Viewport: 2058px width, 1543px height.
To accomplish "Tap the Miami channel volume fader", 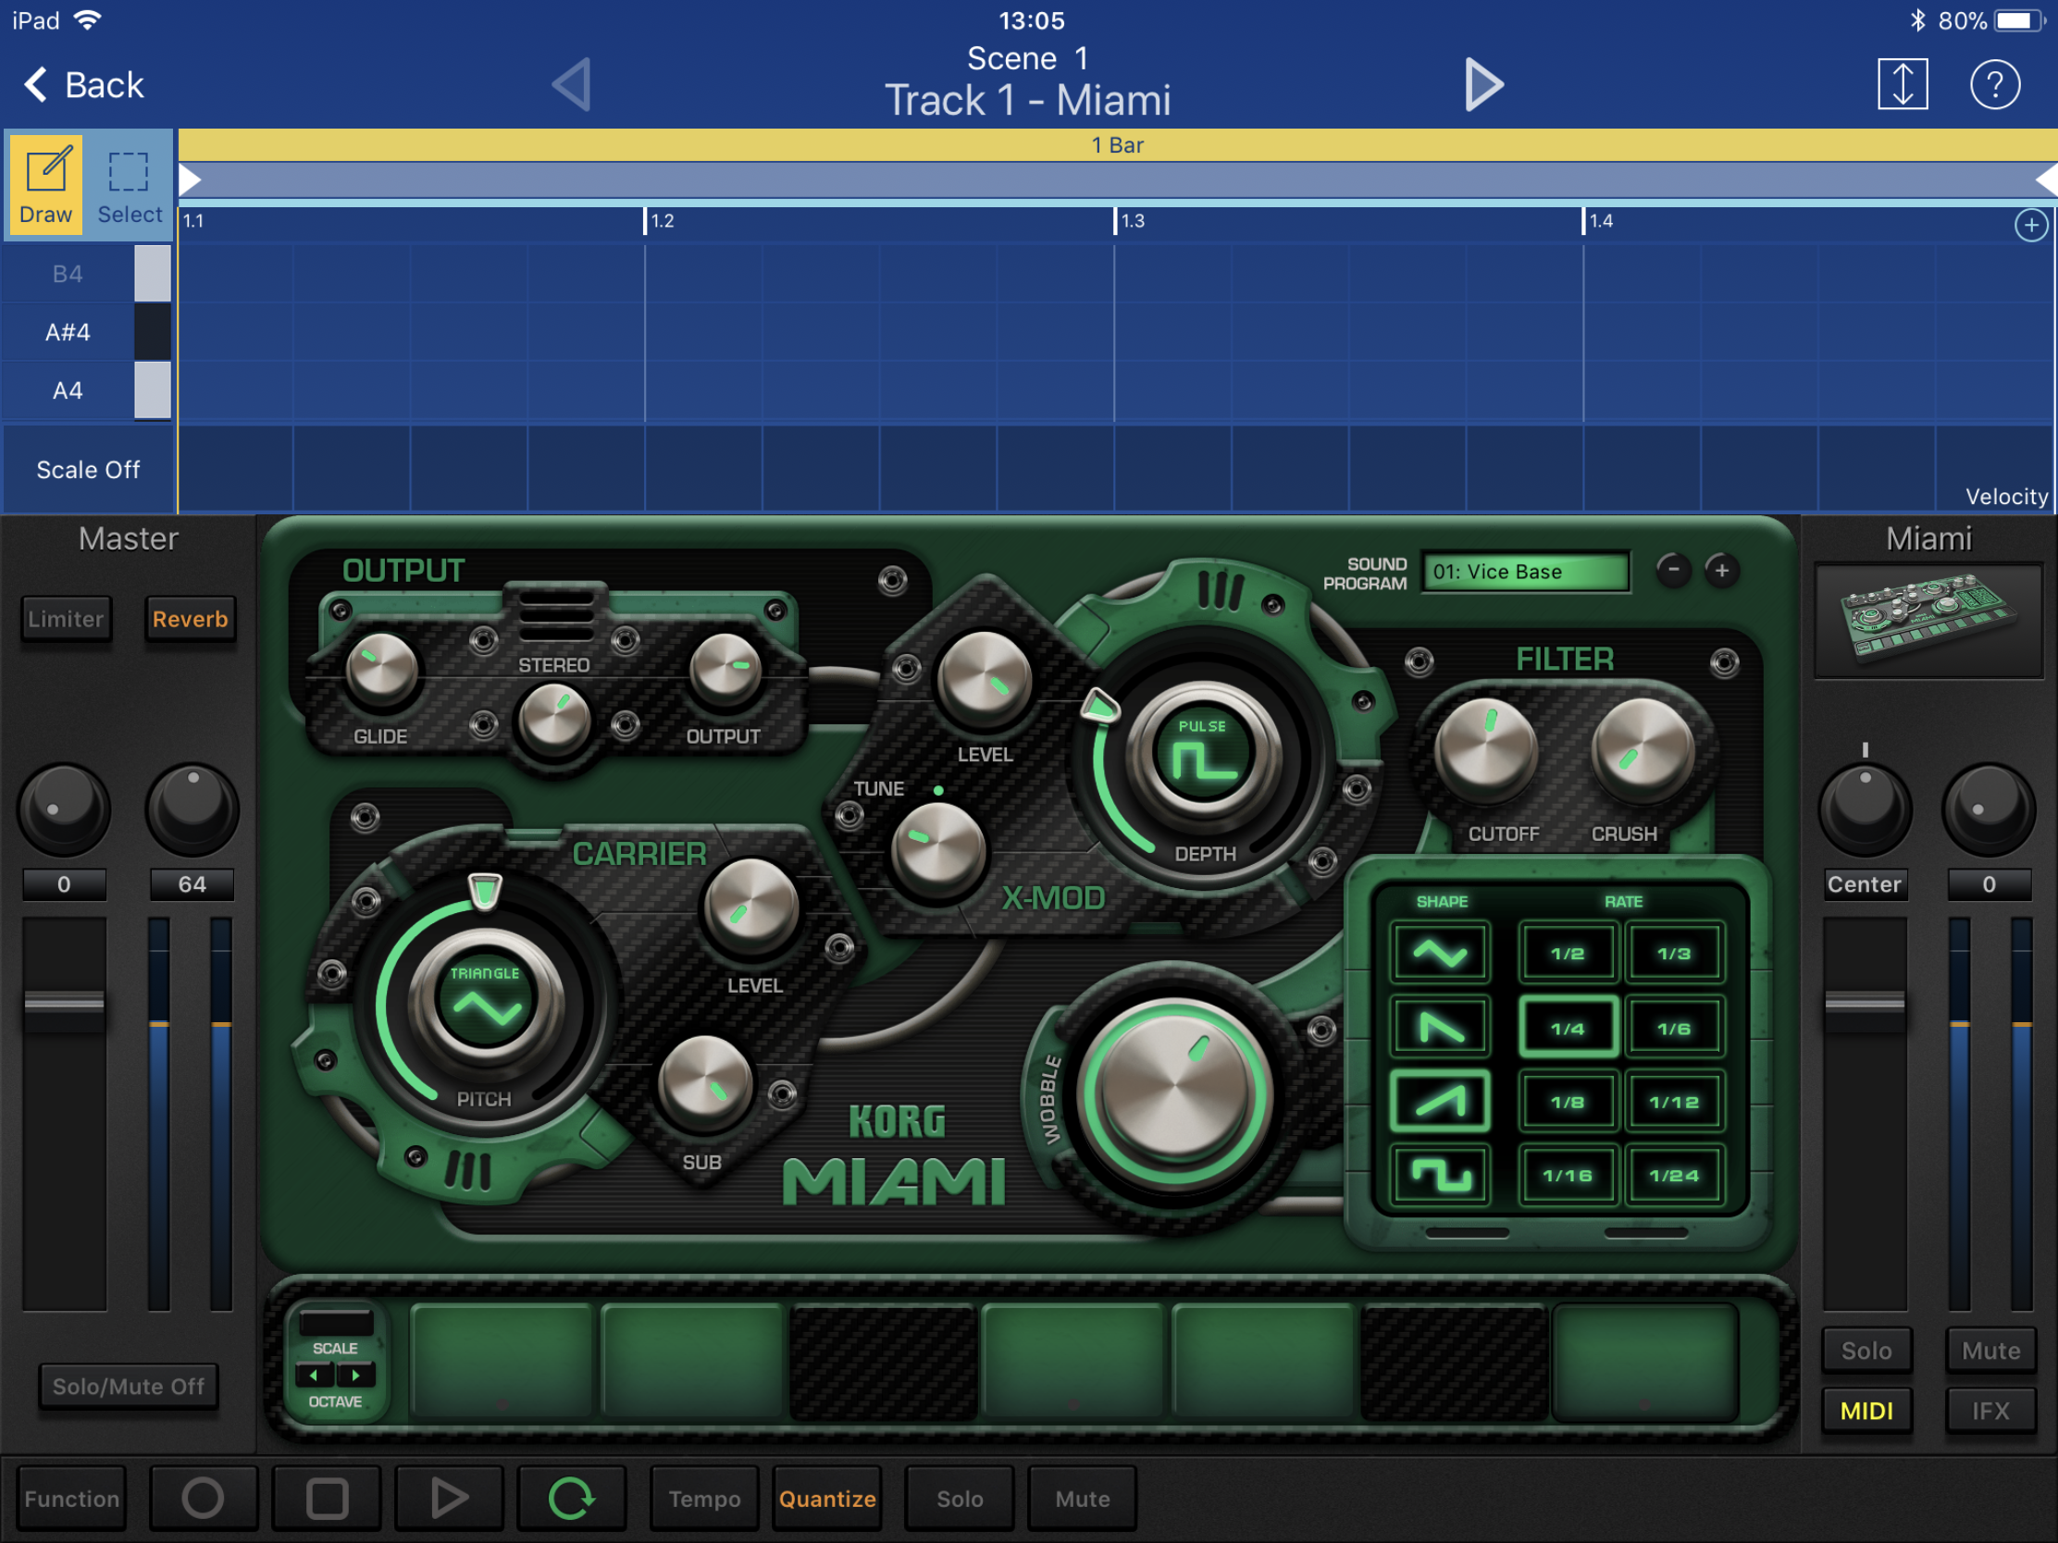I will (1865, 1005).
